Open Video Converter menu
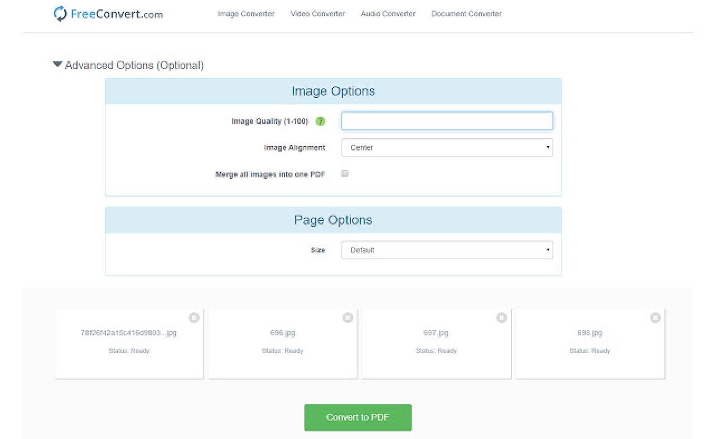This screenshot has width=714, height=439. 317,14
